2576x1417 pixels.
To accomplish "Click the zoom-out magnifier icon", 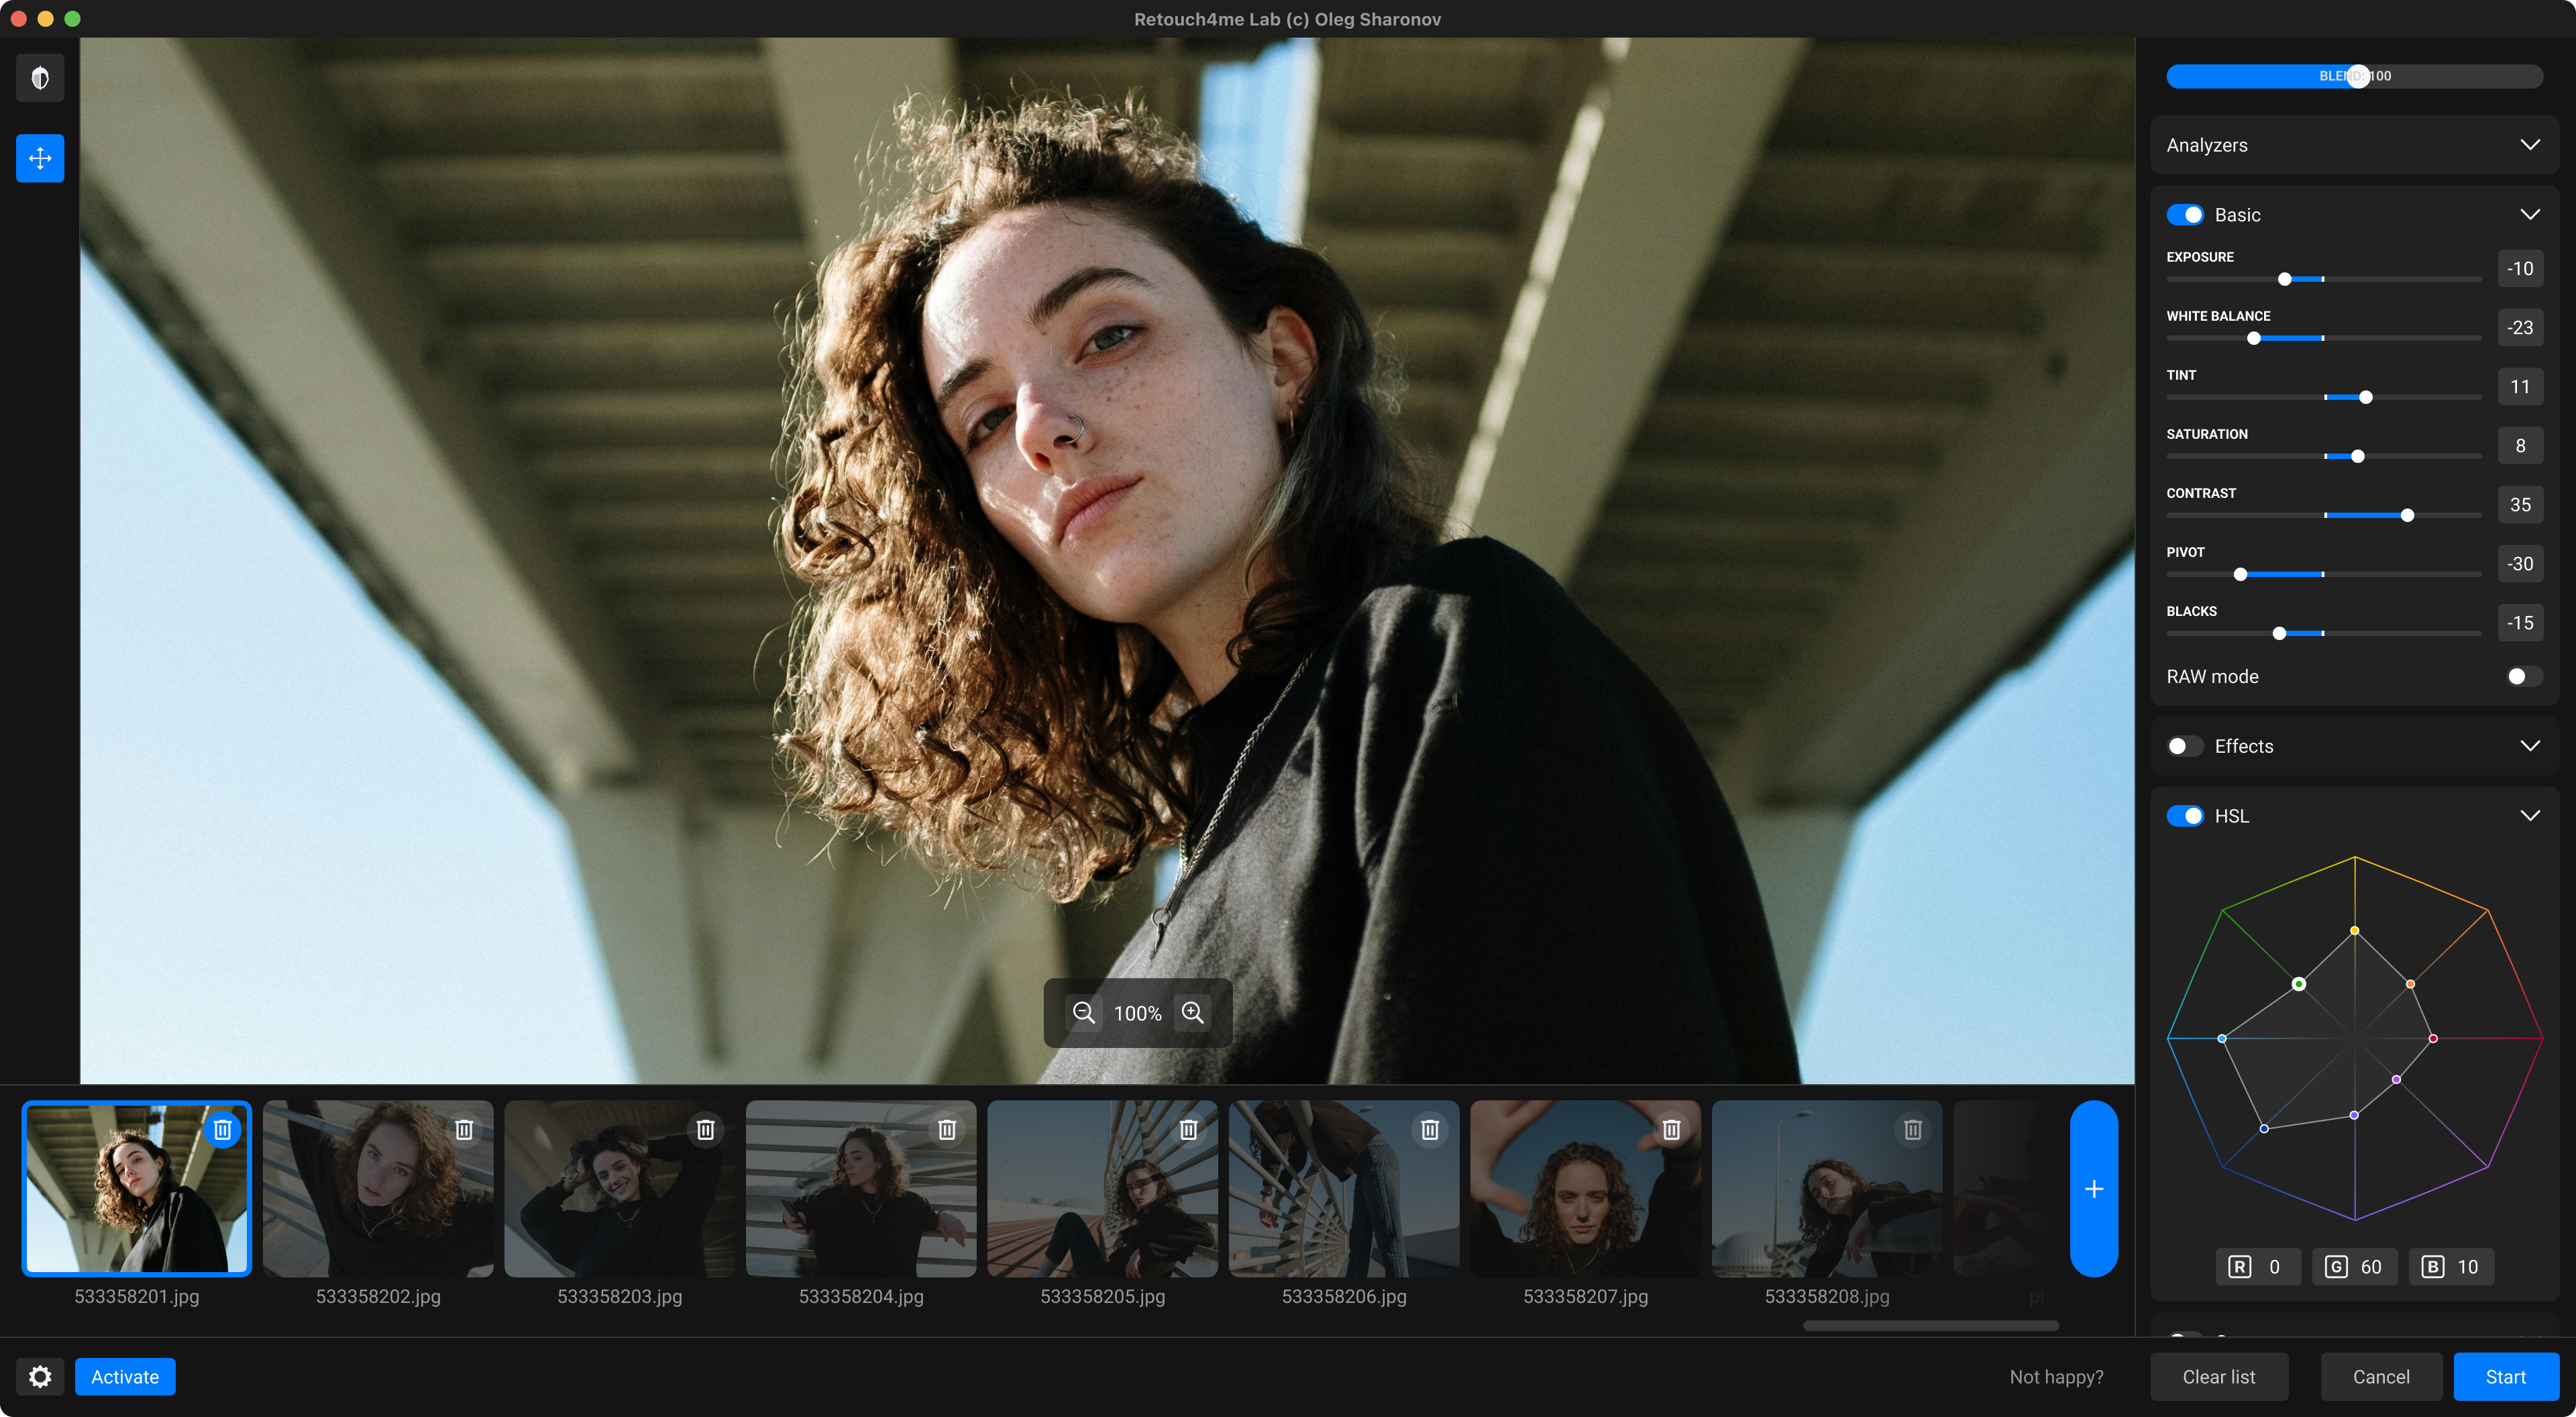I will [x=1084, y=1012].
